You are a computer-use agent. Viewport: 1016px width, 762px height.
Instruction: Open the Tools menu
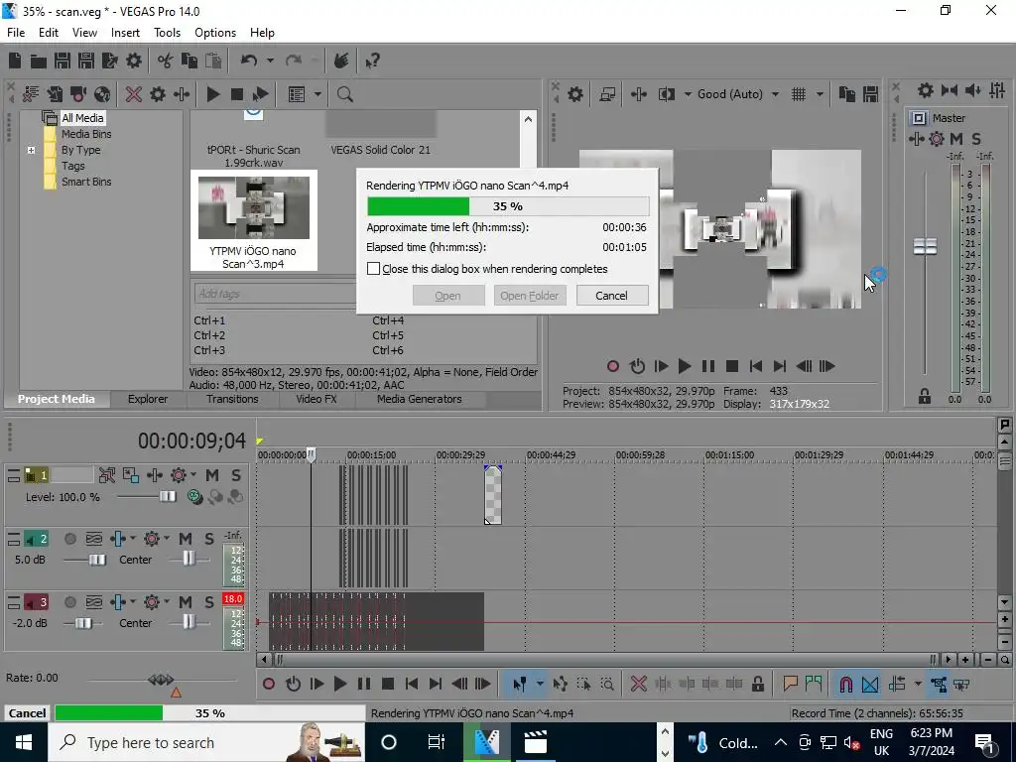[x=167, y=33]
